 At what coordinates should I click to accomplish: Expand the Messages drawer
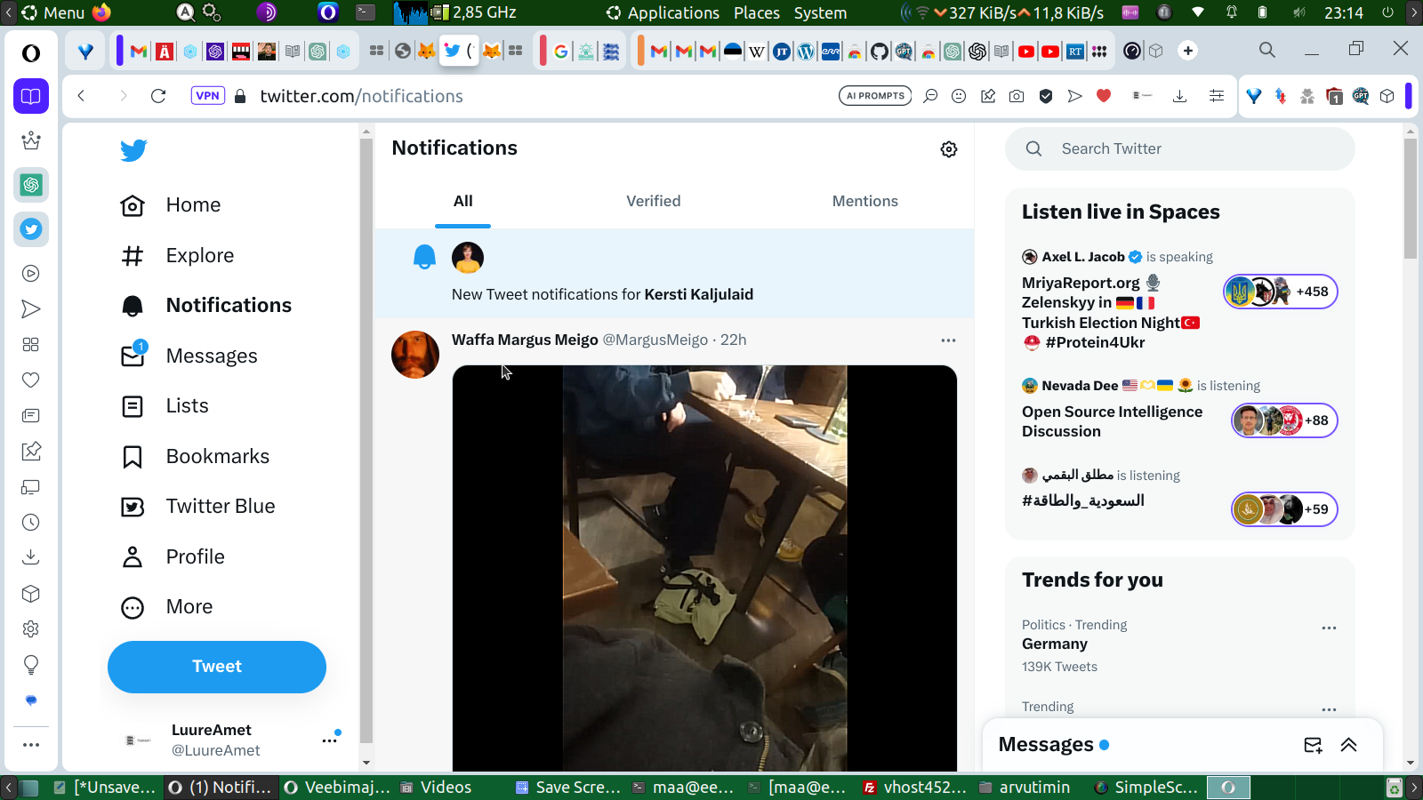coord(1349,745)
